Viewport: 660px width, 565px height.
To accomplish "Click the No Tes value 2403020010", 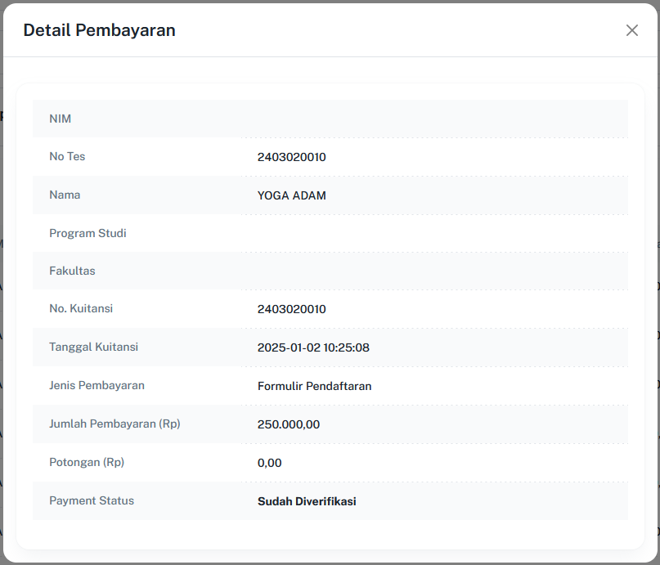I will pos(292,156).
